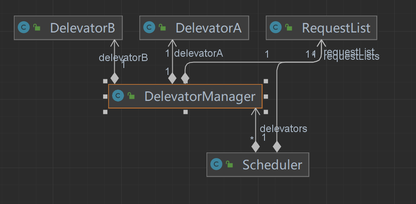Click DelevatorManager's top-left resize handle

tap(105, 81)
